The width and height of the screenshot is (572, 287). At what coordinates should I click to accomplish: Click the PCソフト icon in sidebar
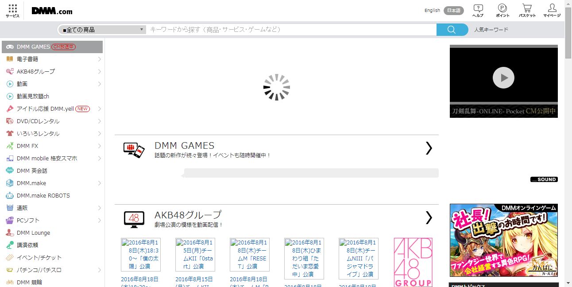10,220
